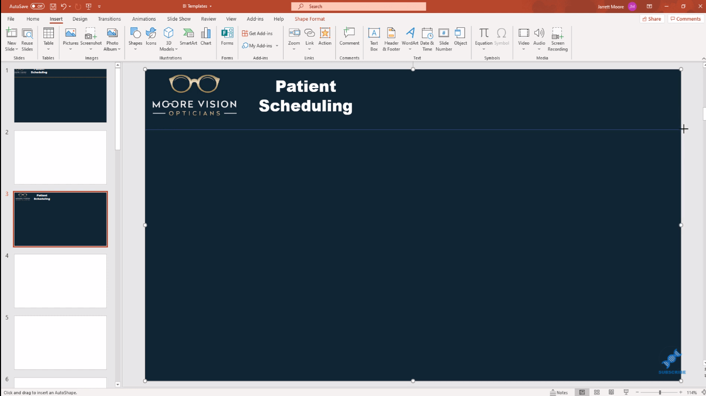Click the Zoom link icon

tap(294, 34)
